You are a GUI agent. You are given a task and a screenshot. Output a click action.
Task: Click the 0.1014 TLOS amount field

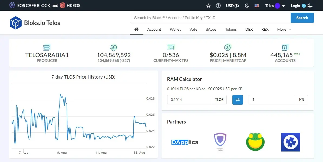(190, 100)
